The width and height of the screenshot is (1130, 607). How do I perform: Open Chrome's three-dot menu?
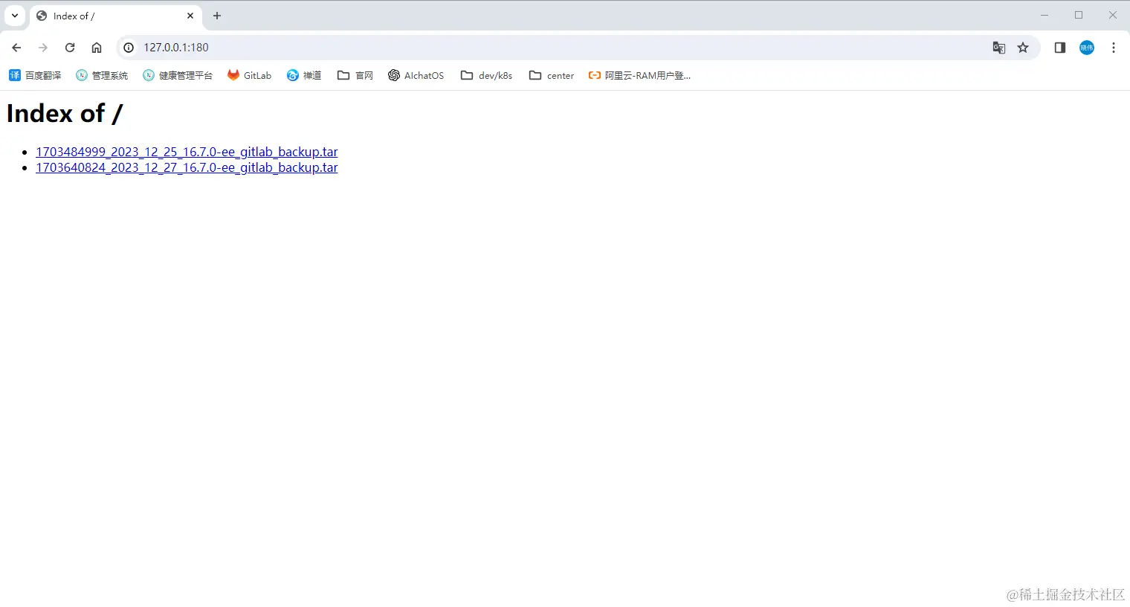(x=1113, y=47)
